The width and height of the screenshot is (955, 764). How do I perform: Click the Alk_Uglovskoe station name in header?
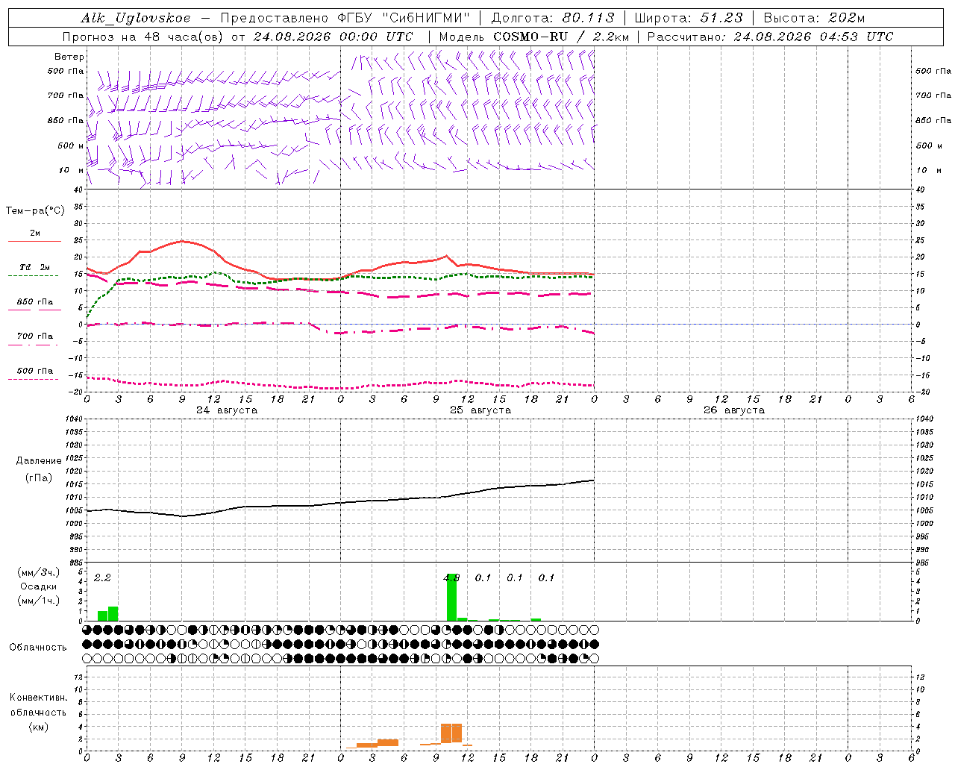[136, 18]
